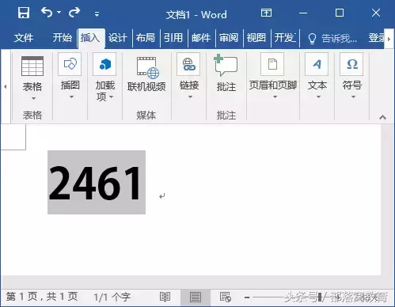Click the page count 第1页，共1页
The image size is (395, 307).
pyautogui.click(x=42, y=297)
